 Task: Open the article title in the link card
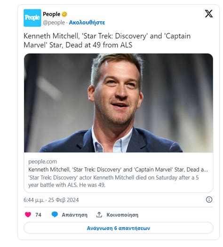(x=118, y=170)
